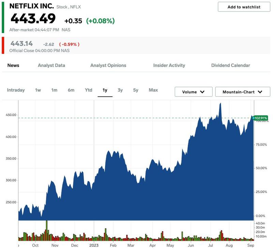Click the Official Close 04:00:00 PM timestamp
The height and width of the screenshot is (250, 273).
click(x=40, y=50)
